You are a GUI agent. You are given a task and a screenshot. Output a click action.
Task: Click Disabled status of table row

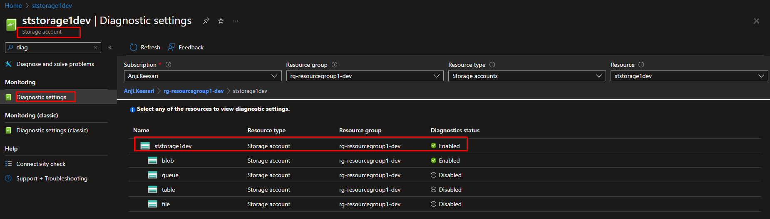[x=446, y=190]
